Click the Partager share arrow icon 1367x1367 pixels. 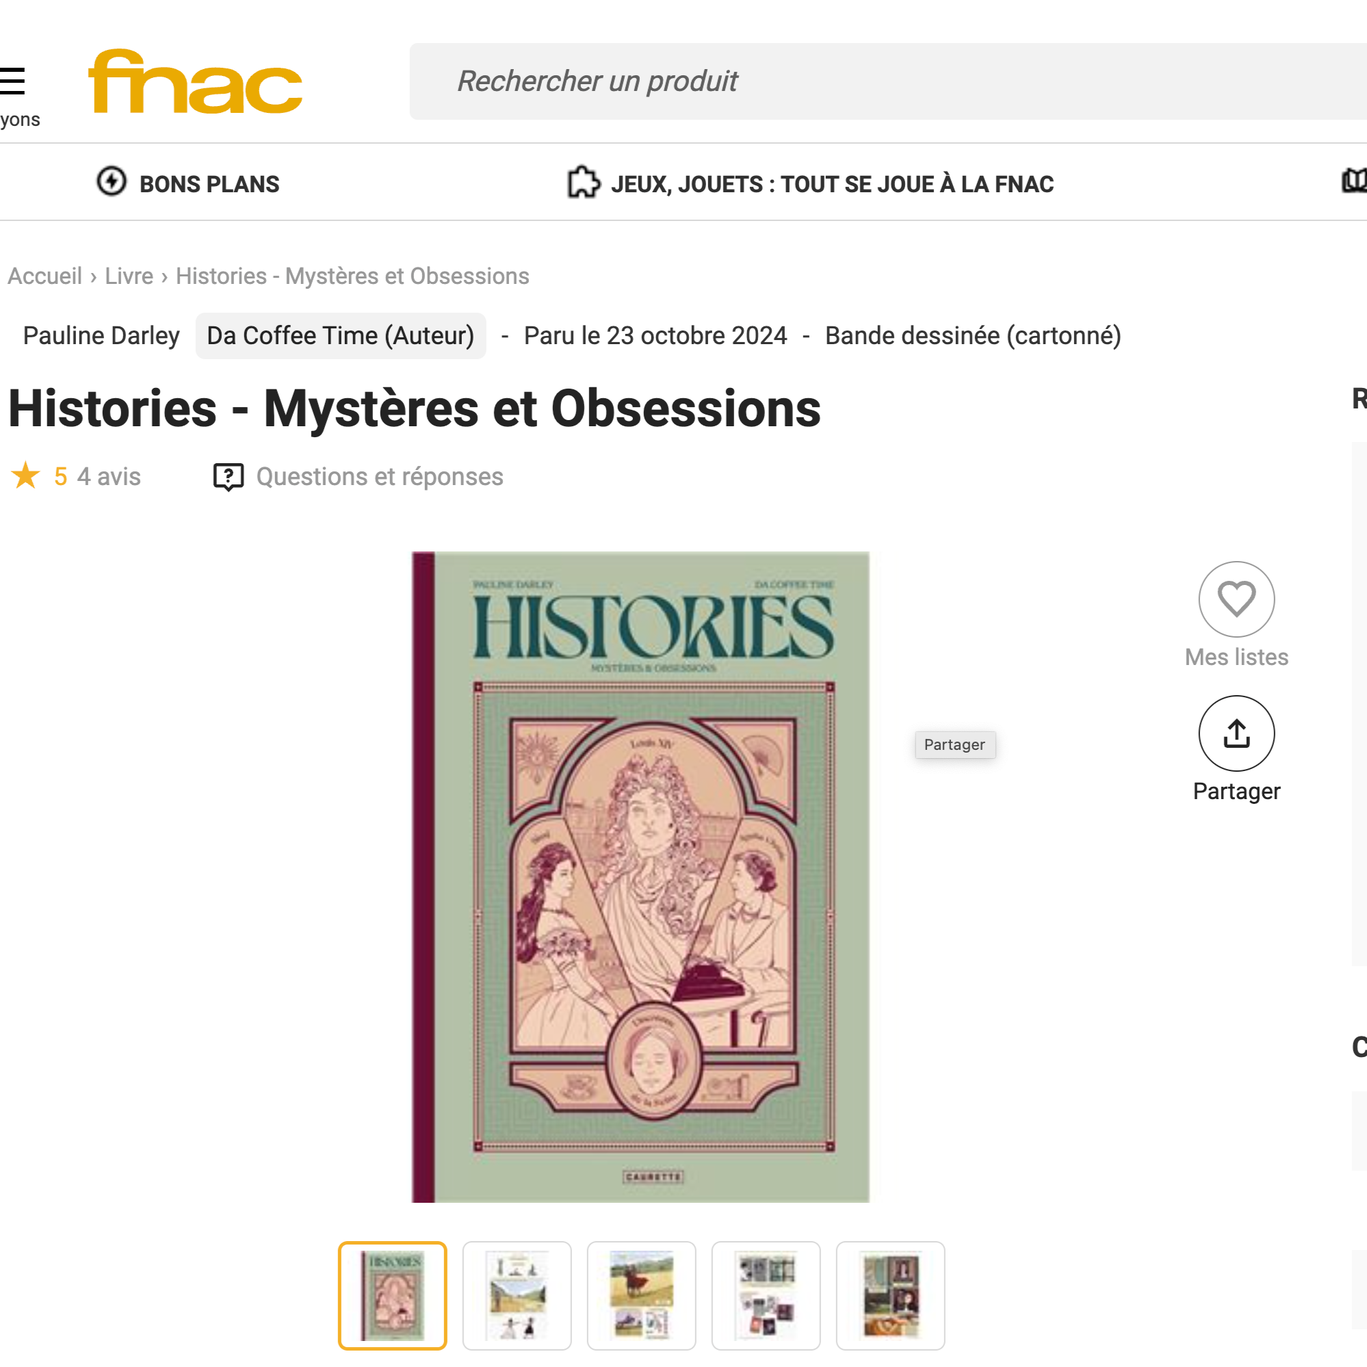[1236, 733]
